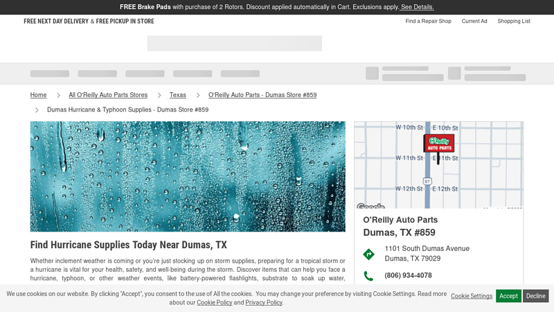Open the Privacy Policy link
This screenshot has width=554, height=312.
[264, 302]
